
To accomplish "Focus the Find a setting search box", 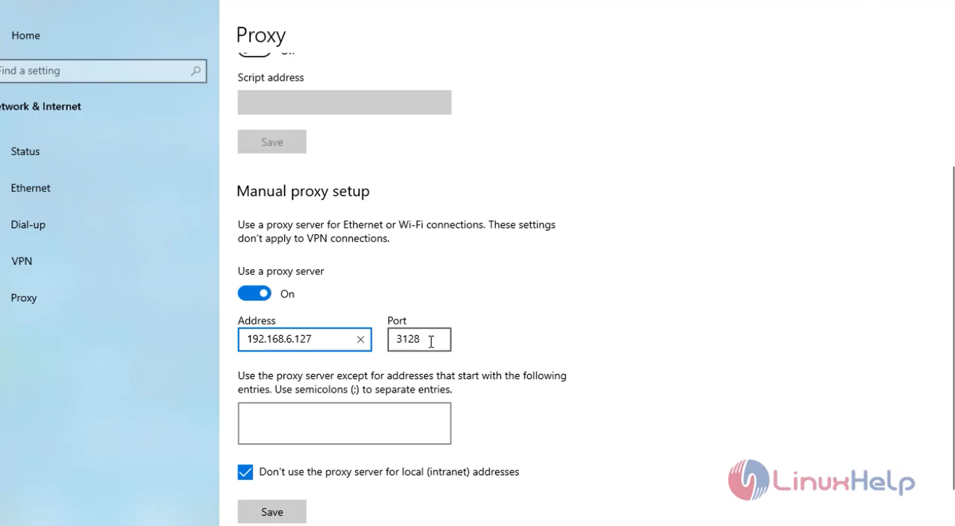I will tap(102, 71).
